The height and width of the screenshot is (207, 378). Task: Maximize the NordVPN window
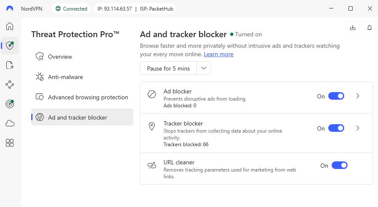coord(351,8)
